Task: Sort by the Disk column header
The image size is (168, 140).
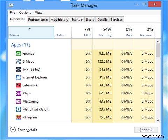Action: 124,33
